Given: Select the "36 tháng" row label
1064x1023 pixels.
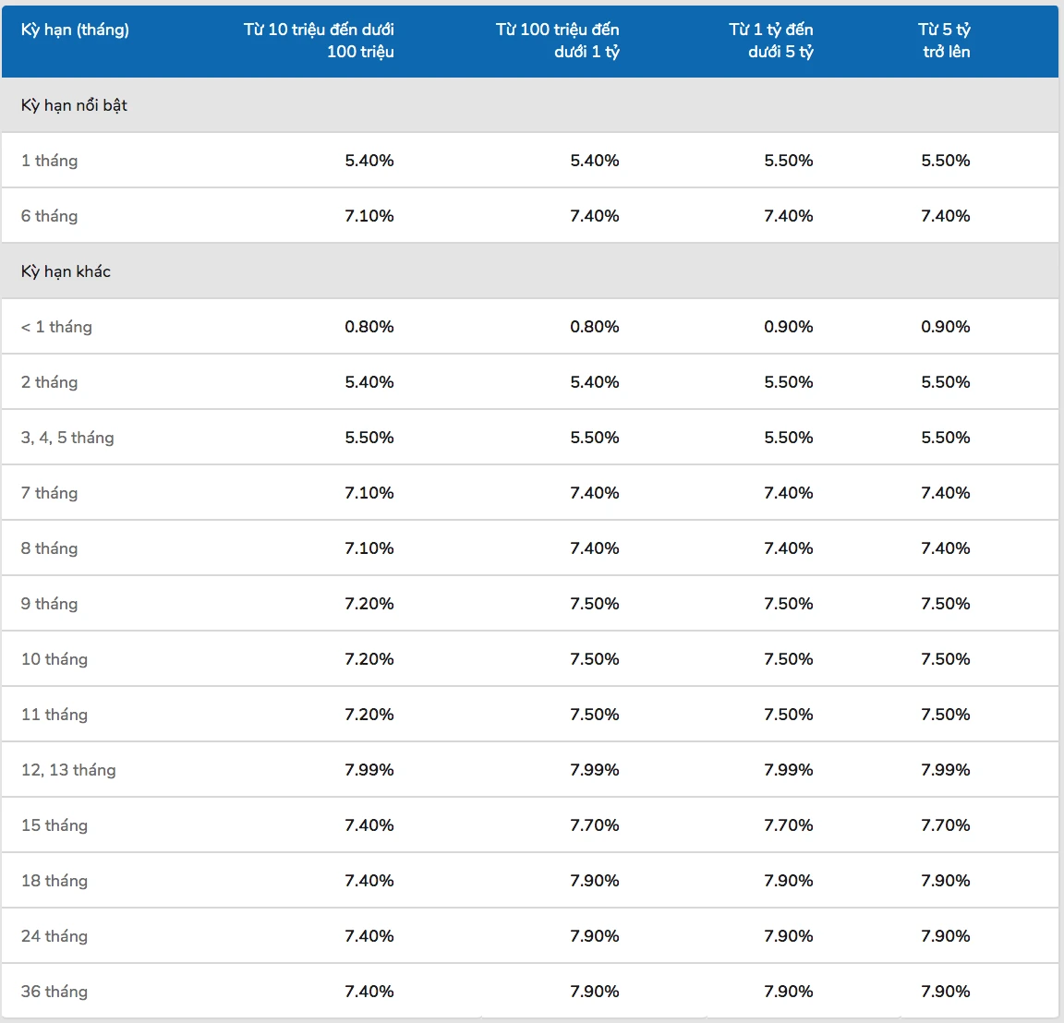Looking at the screenshot, I should click(x=54, y=992).
